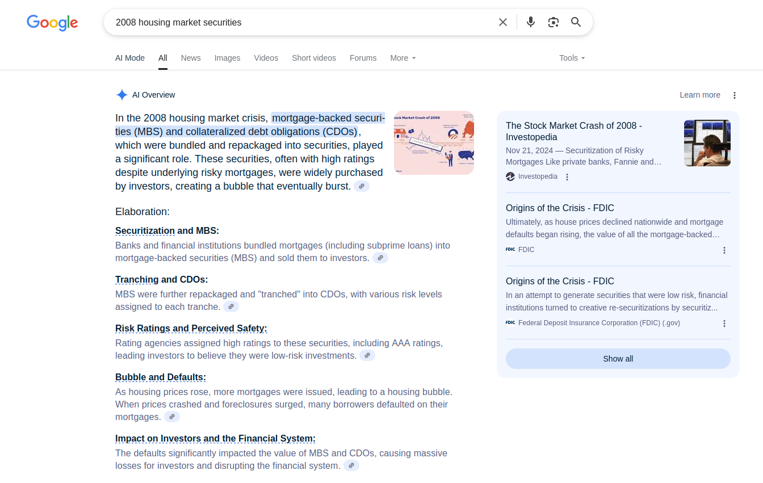
Task: Click the Investopedia favicon
Action: 510,177
